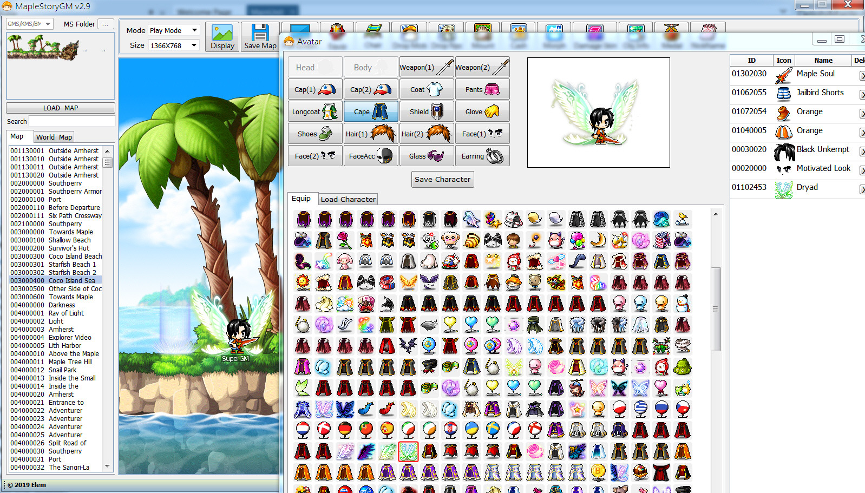Open the Hair(1) category

[371, 134]
